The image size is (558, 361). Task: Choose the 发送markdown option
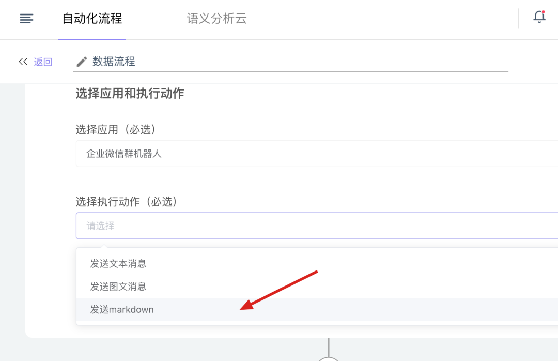pos(317,309)
